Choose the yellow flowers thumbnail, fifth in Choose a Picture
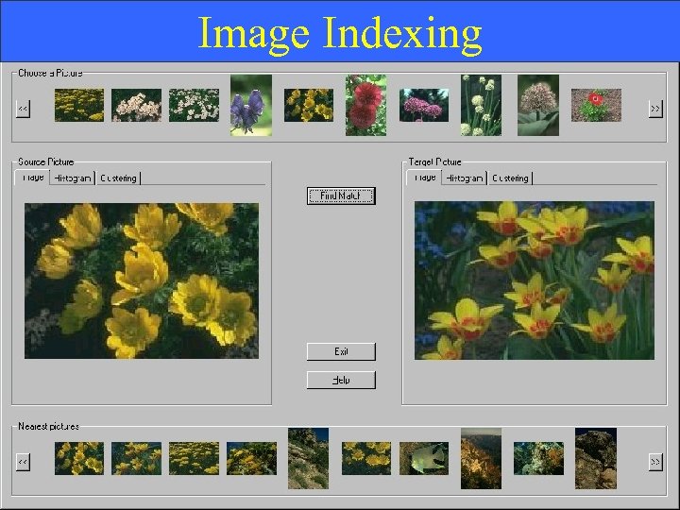This screenshot has width=680, height=510. (x=309, y=105)
